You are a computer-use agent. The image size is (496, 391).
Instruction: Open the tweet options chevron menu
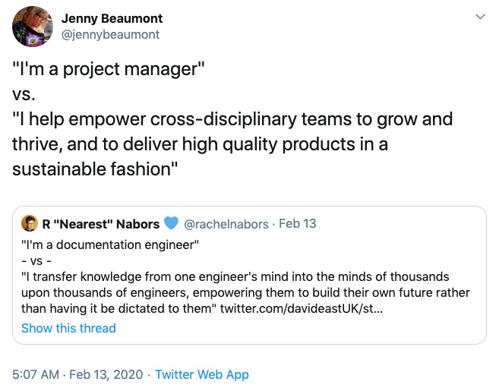[479, 17]
